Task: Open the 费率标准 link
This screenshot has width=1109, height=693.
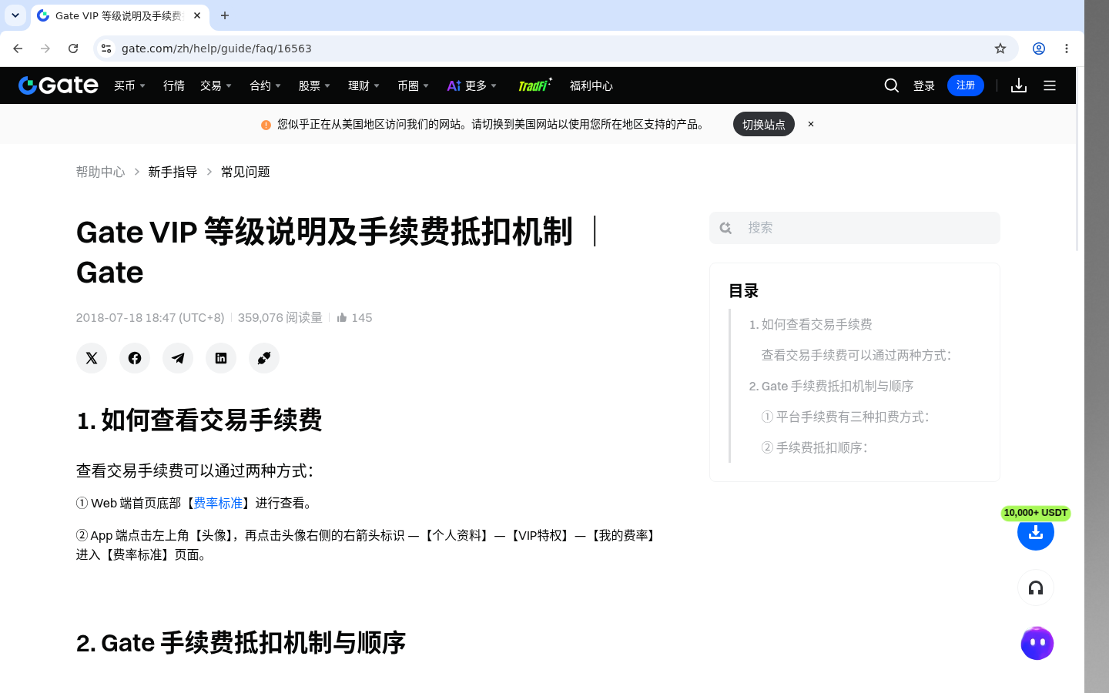Action: 218,503
